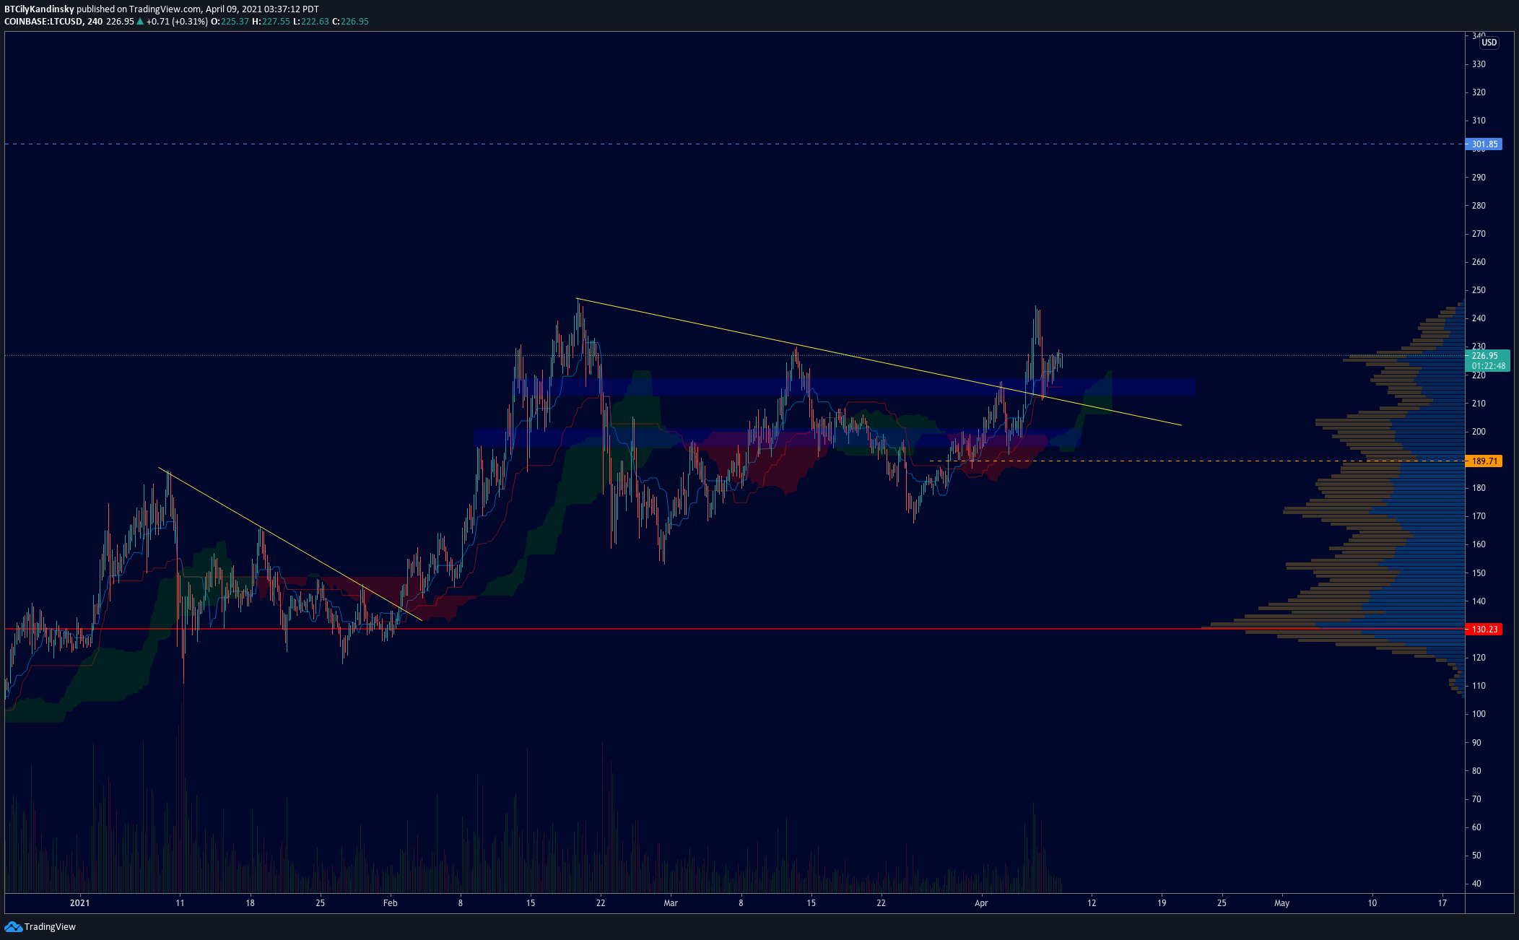The height and width of the screenshot is (940, 1519).
Task: Click the 240 interval value in header
Action: pos(95,22)
